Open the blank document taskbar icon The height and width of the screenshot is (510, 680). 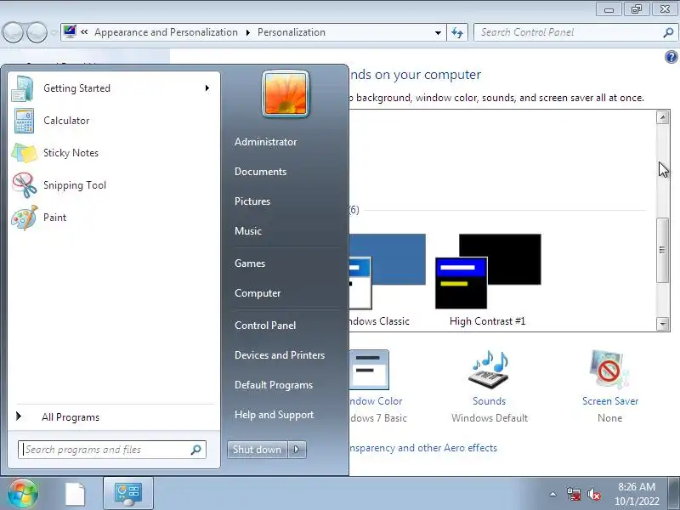[x=76, y=494]
